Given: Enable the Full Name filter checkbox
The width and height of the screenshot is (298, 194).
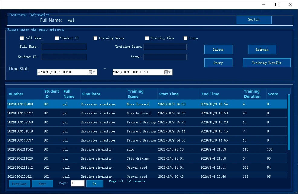Looking at the screenshot, I should point(22,38).
